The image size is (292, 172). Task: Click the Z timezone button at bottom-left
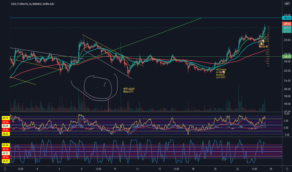(5, 169)
